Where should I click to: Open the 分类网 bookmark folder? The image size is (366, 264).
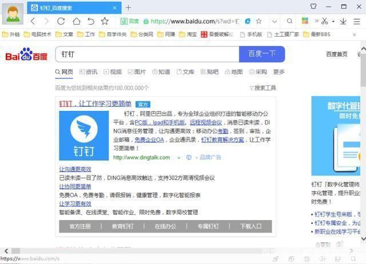(142, 34)
